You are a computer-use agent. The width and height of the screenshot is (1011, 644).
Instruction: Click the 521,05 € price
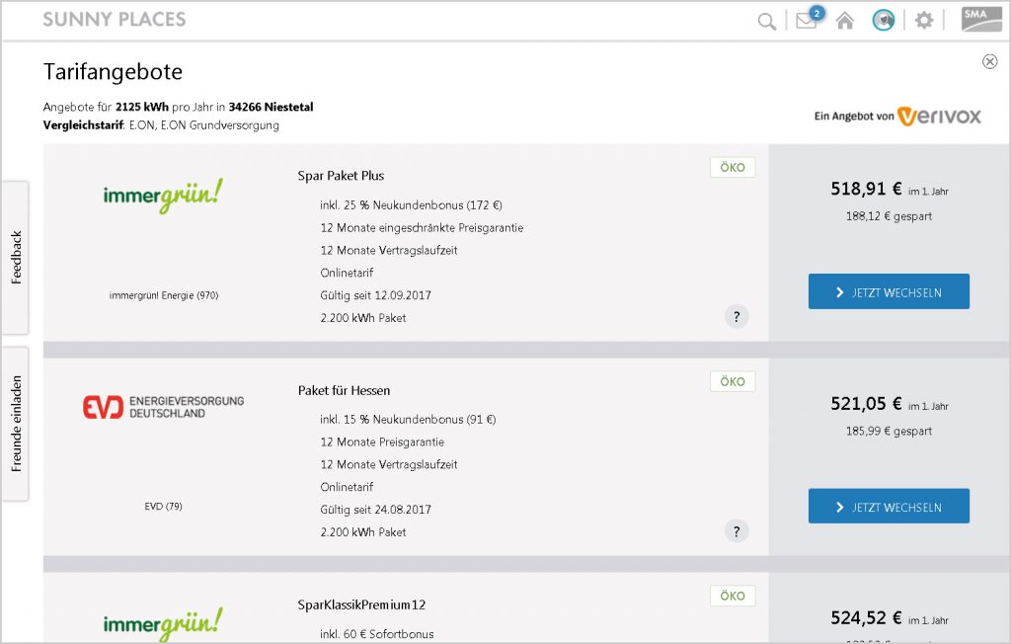(866, 403)
